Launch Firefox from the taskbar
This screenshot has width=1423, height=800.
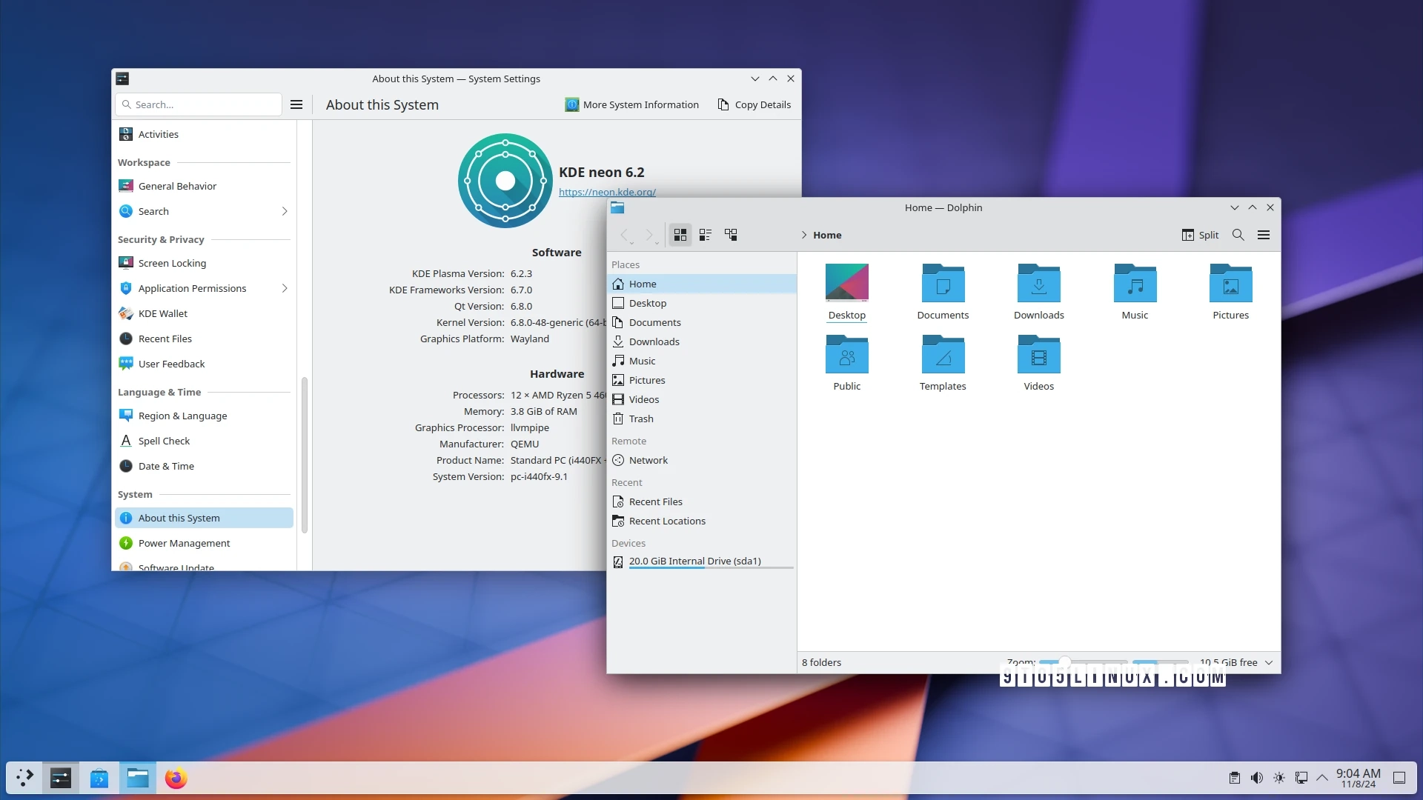[176, 778]
